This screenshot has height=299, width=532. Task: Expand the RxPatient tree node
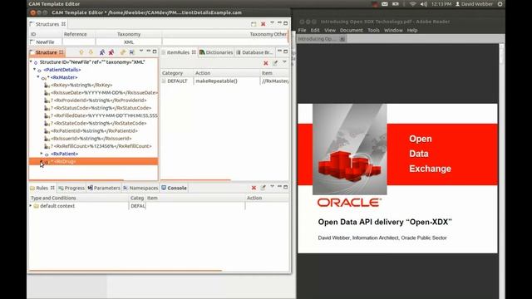pos(42,154)
